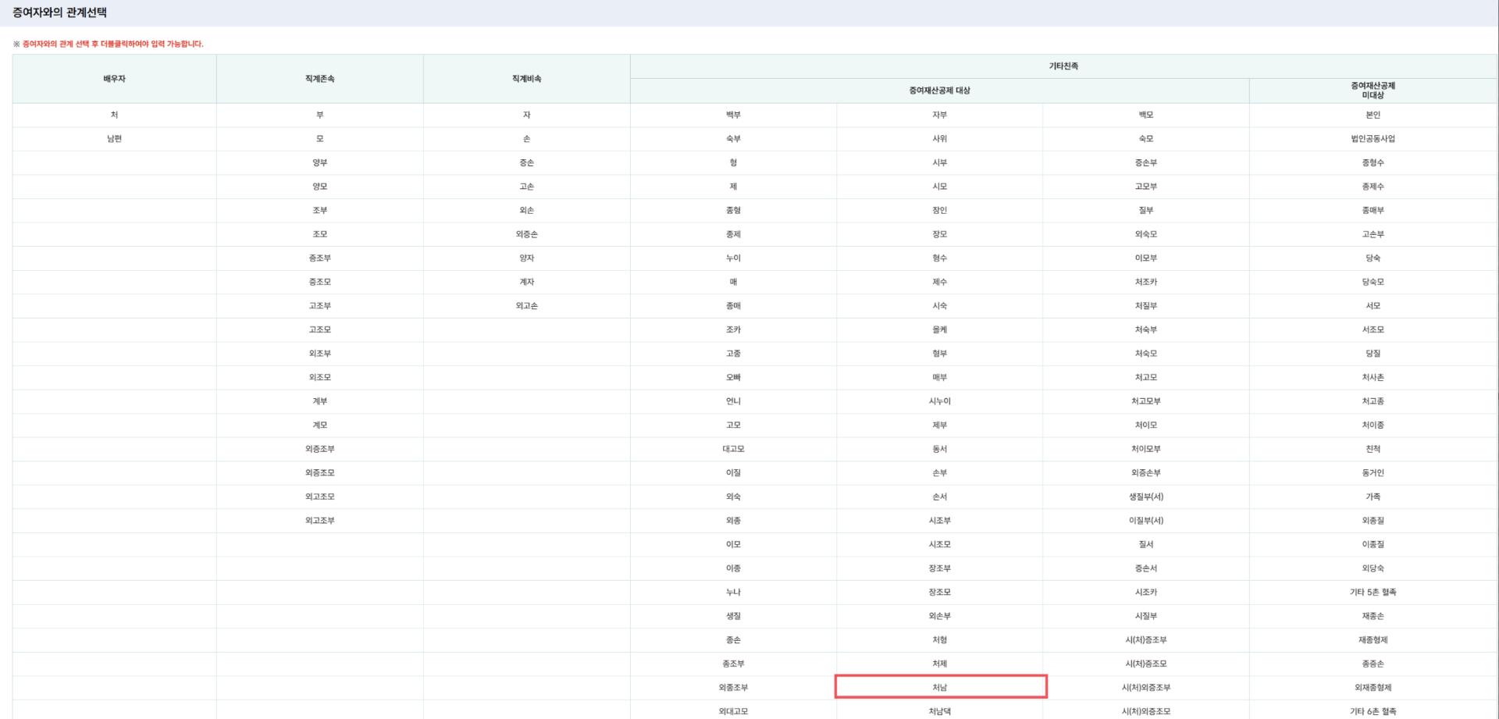Select the 조카 relationship cell
This screenshot has height=719, width=1499.
click(732, 330)
